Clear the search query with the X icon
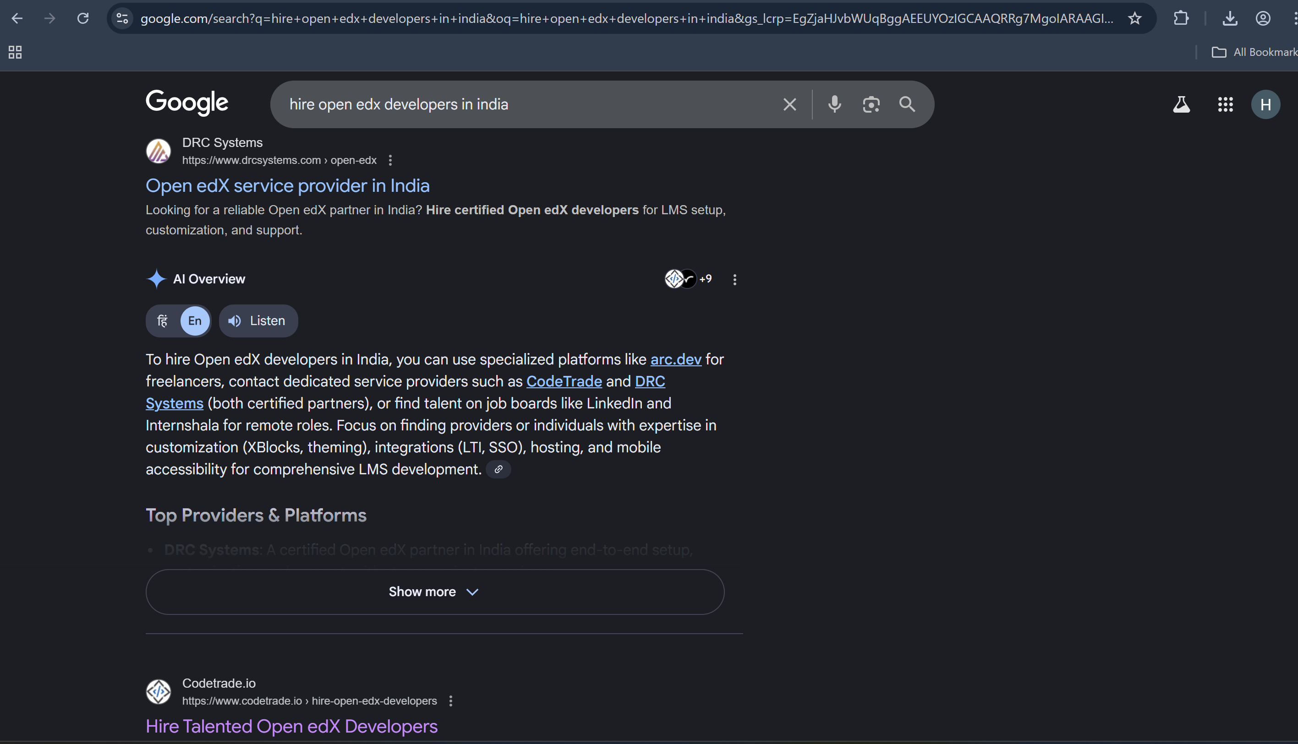 click(789, 104)
